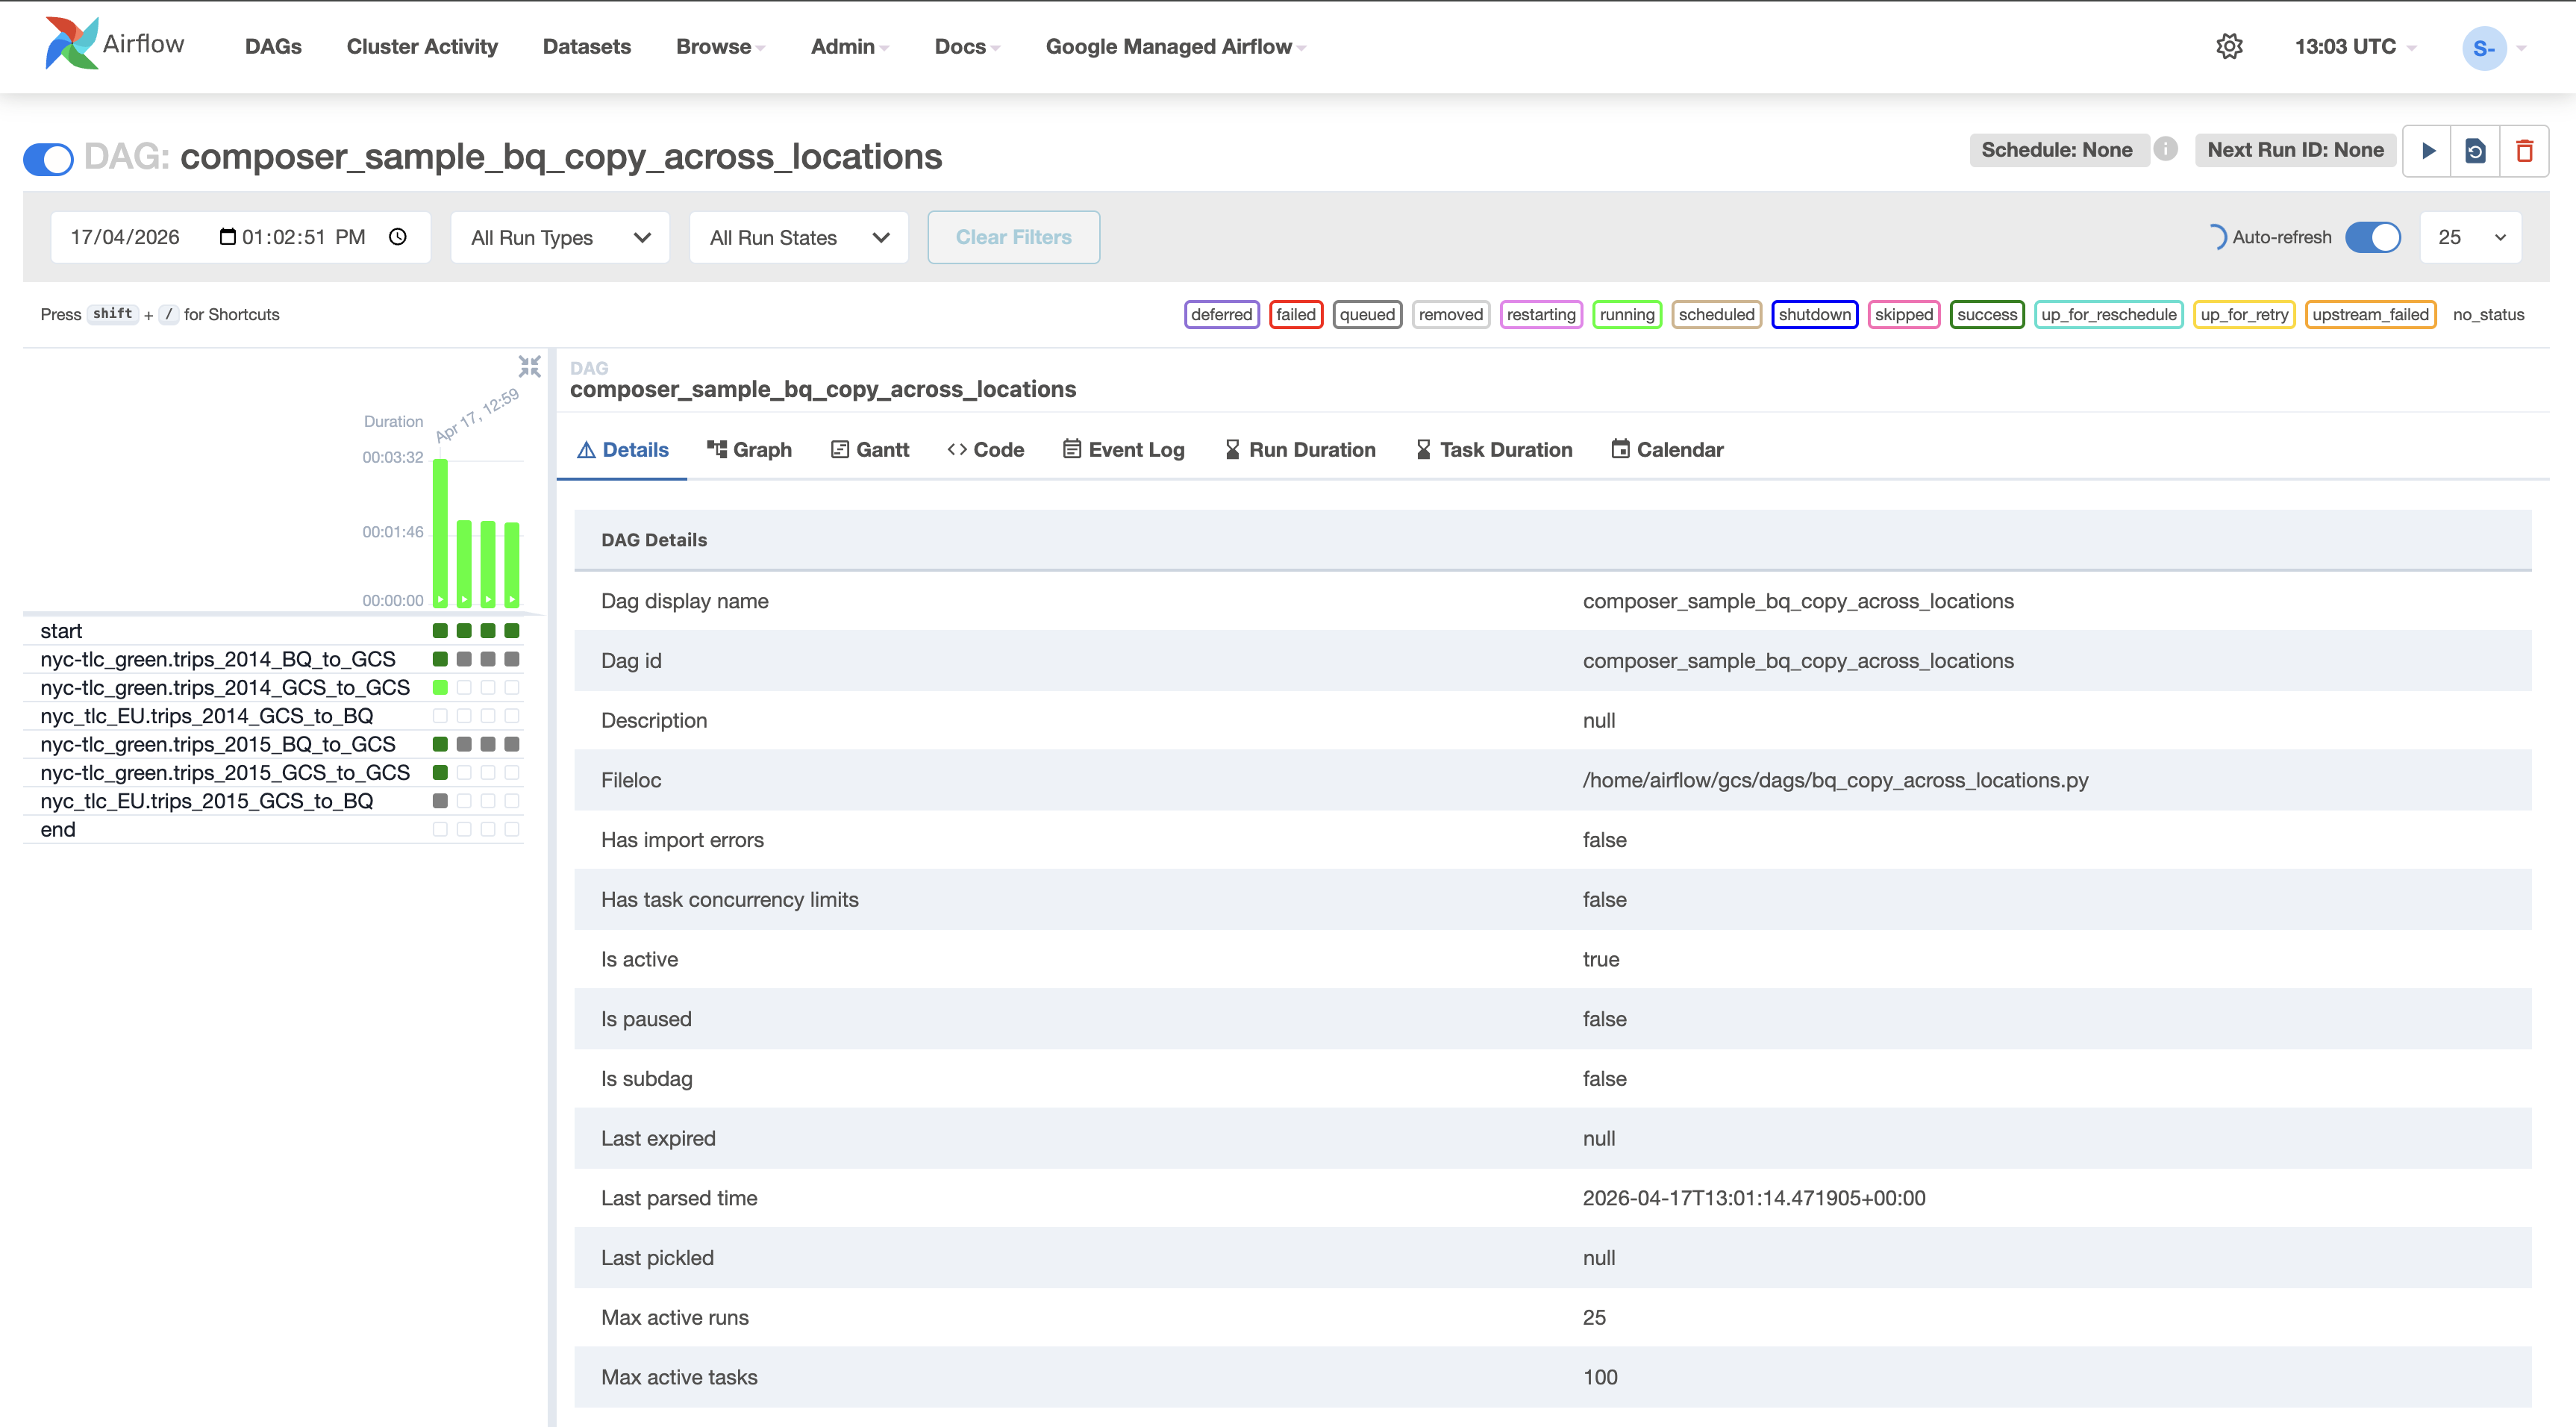Open the All Run States dropdown
This screenshot has height=1427, width=2576.
pyautogui.click(x=798, y=238)
